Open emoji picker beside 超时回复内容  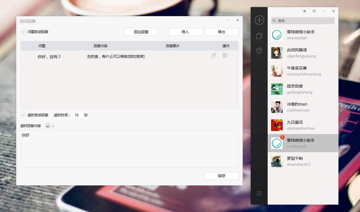[48, 126]
